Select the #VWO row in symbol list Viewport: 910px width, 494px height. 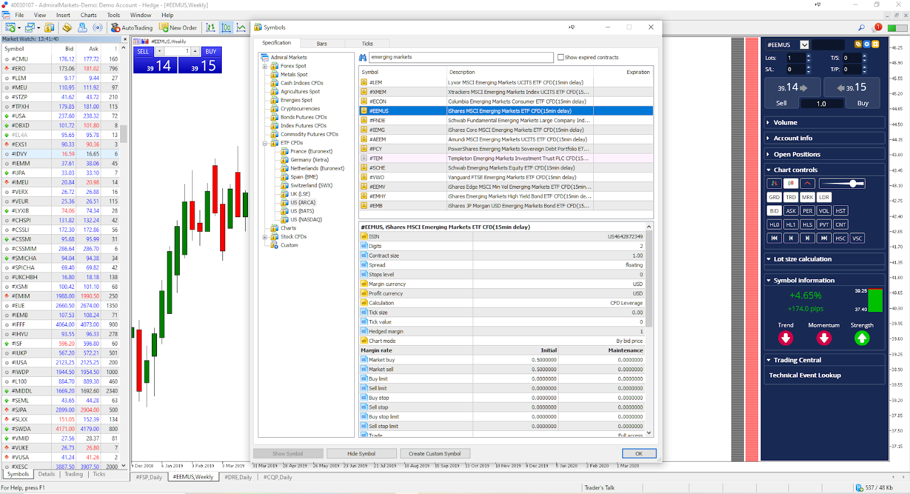pos(506,177)
